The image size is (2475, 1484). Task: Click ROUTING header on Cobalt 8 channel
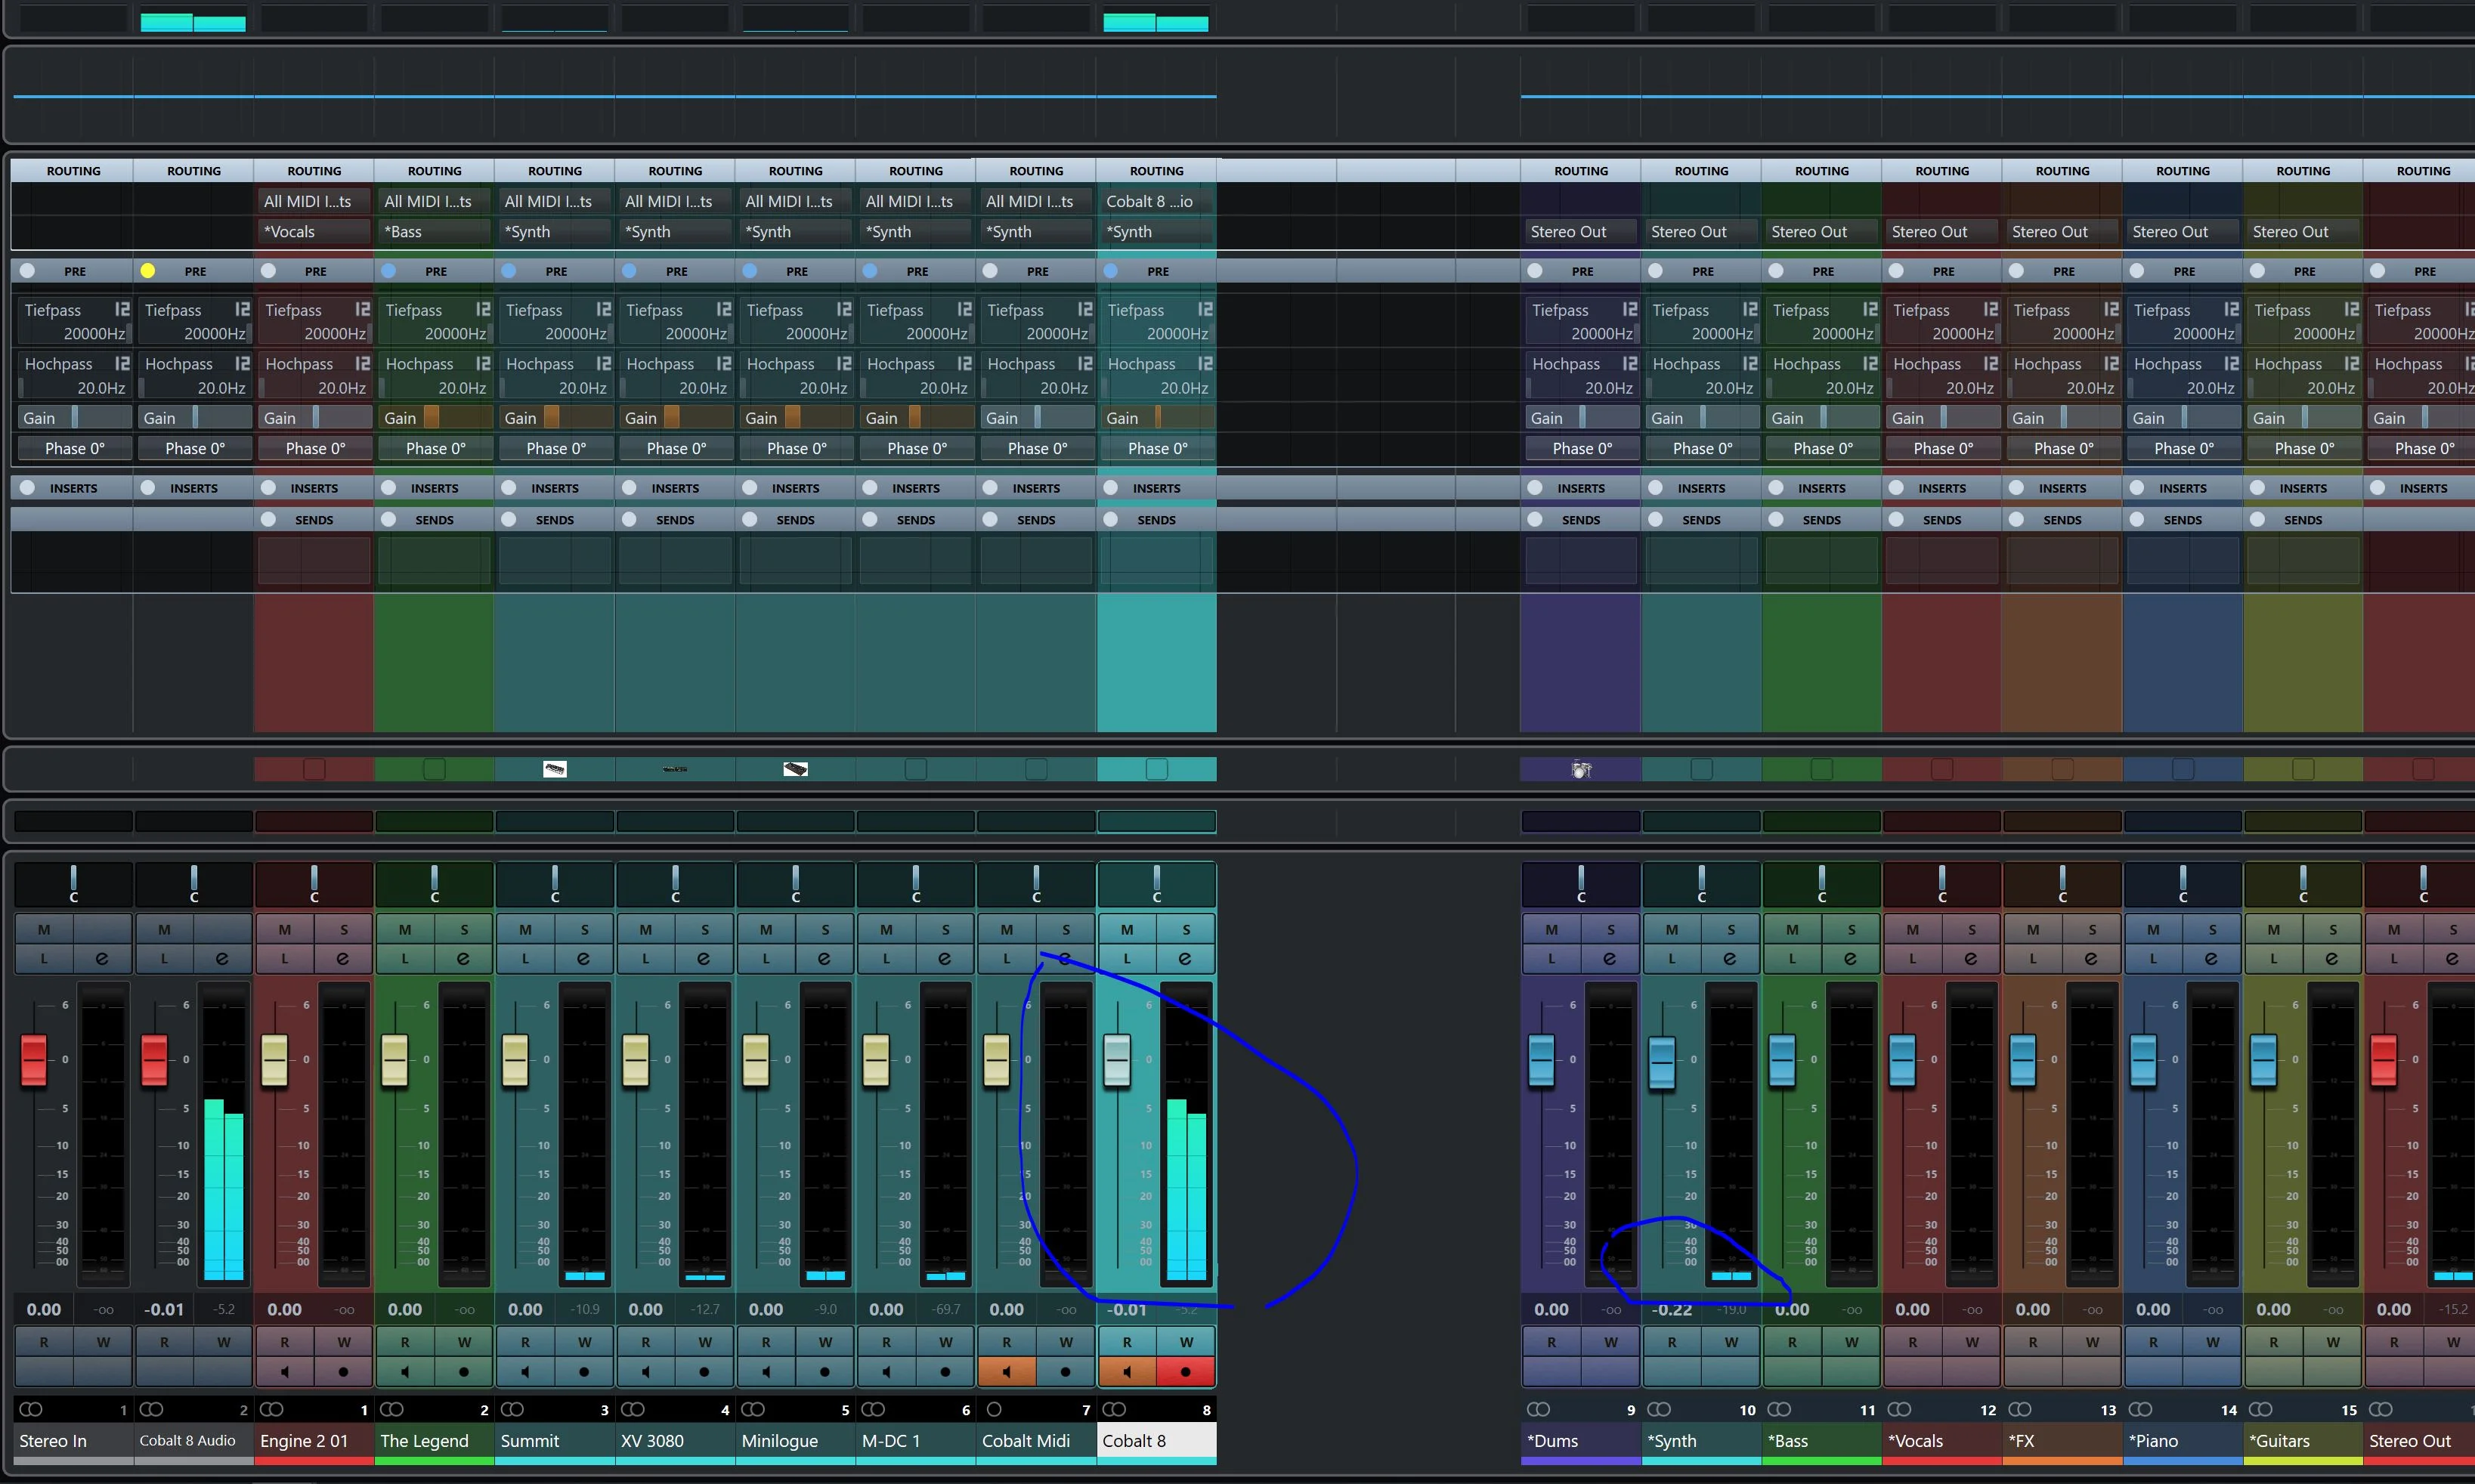pos(1157,171)
